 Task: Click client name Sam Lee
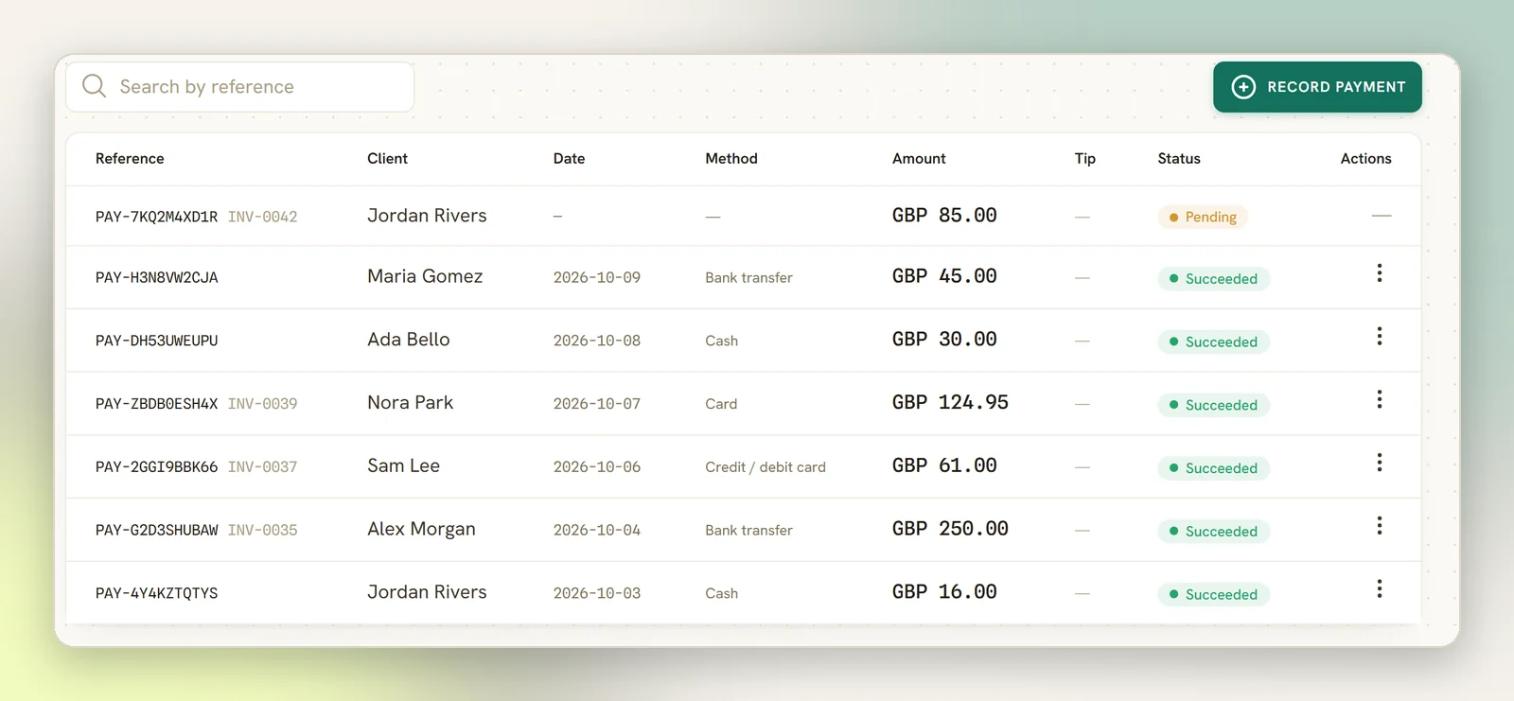click(404, 466)
